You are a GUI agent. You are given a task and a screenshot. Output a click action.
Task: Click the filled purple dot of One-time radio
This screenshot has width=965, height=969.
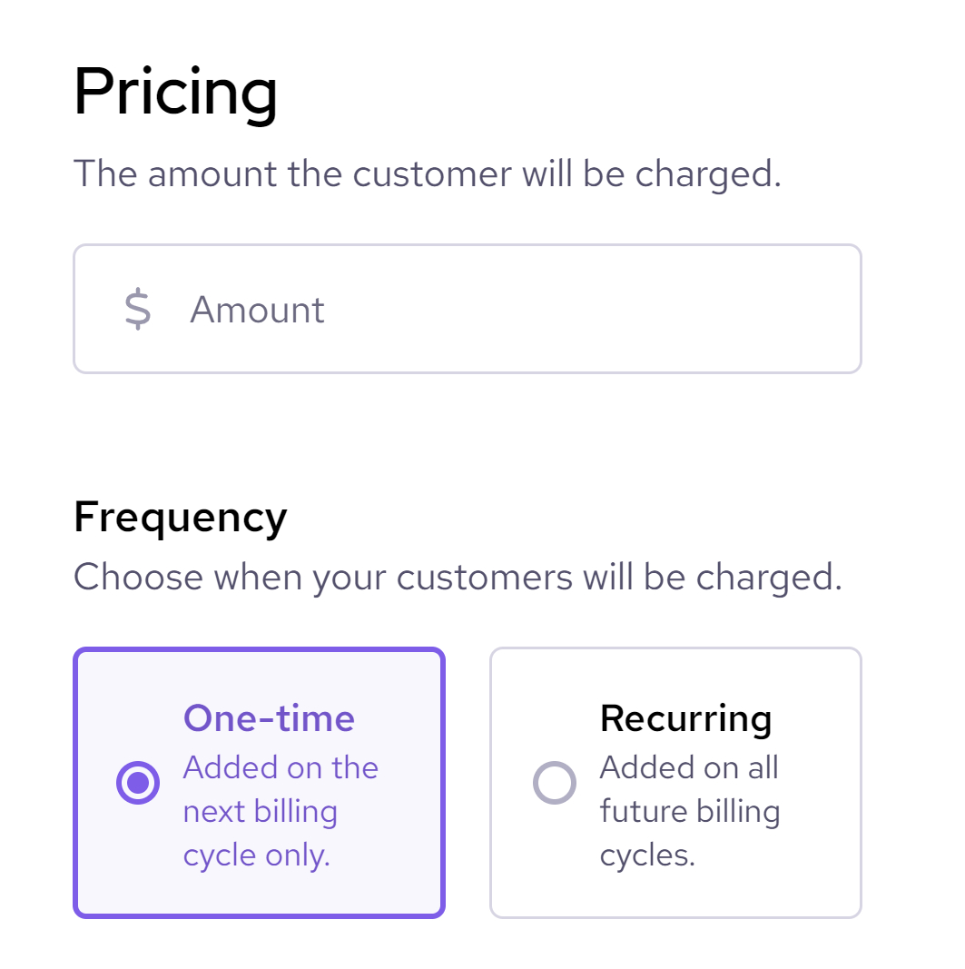(138, 782)
